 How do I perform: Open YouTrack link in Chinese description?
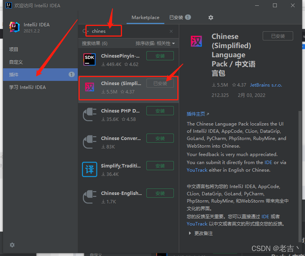197,224
